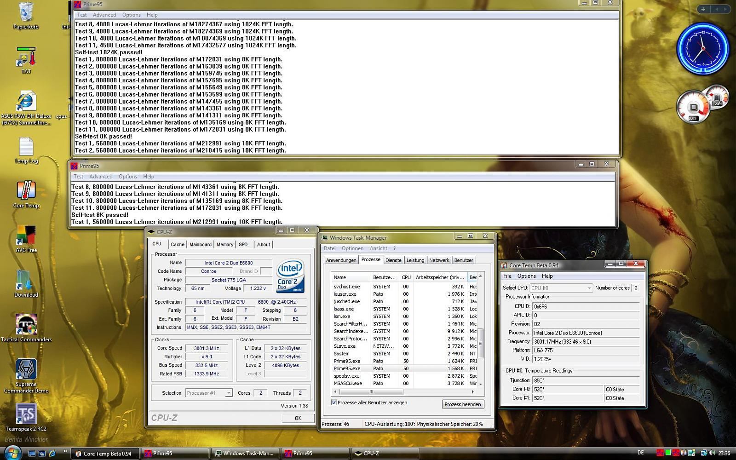Click the process list vertical scrollbar thumb
The height and width of the screenshot is (460, 736).
(480, 343)
